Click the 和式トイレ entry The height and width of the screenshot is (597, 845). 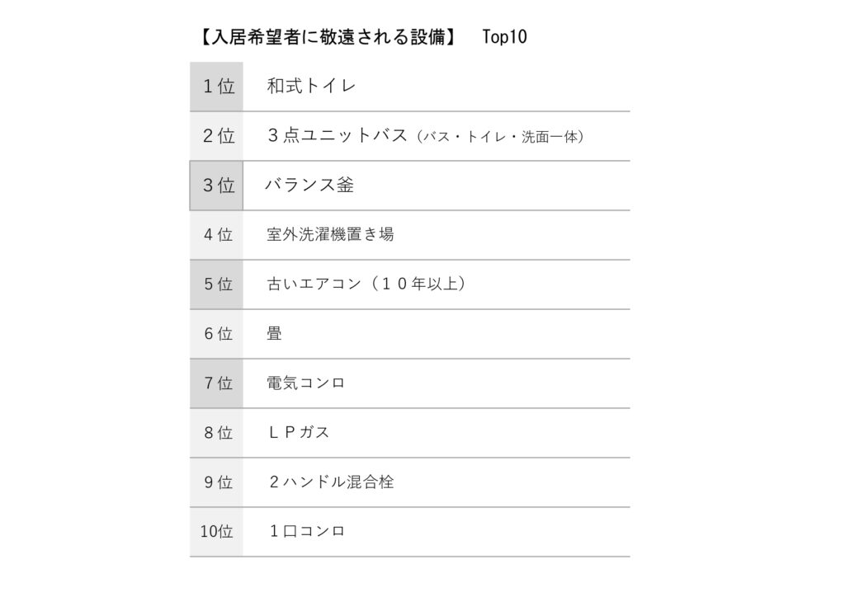pyautogui.click(x=311, y=87)
